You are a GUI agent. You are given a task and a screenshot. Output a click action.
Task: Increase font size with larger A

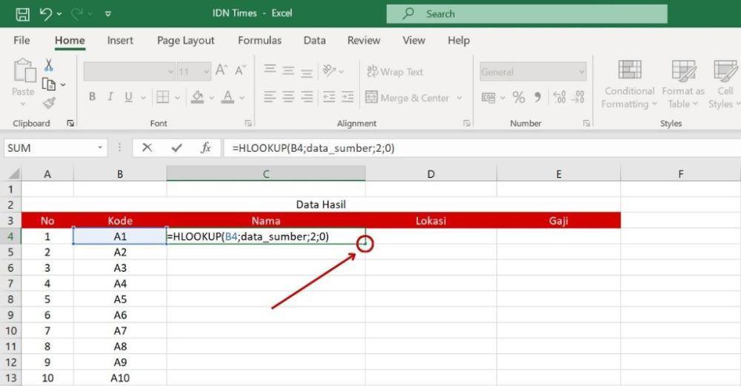(221, 71)
